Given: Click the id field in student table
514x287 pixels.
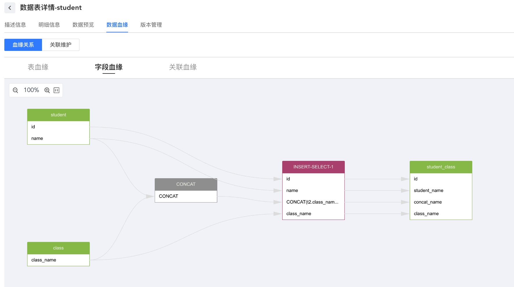Looking at the screenshot, I should [59, 127].
